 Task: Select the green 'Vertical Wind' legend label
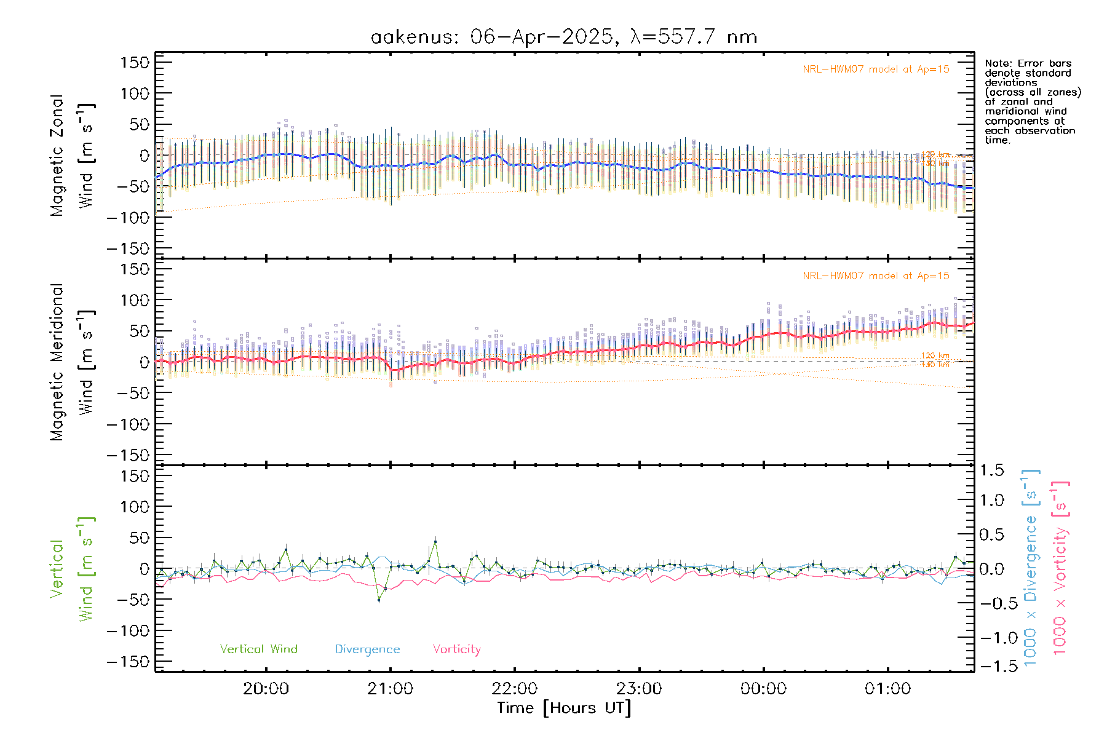[258, 649]
